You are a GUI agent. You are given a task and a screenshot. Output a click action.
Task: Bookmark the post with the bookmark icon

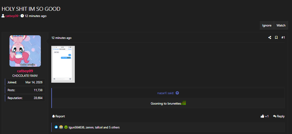tap(276, 38)
